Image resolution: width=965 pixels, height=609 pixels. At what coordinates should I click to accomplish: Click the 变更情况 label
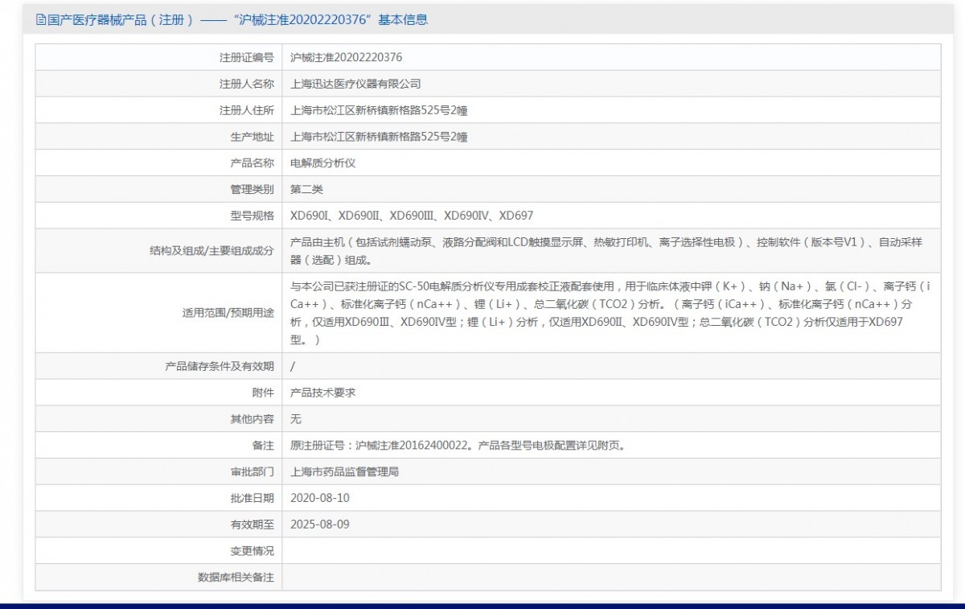(252, 551)
